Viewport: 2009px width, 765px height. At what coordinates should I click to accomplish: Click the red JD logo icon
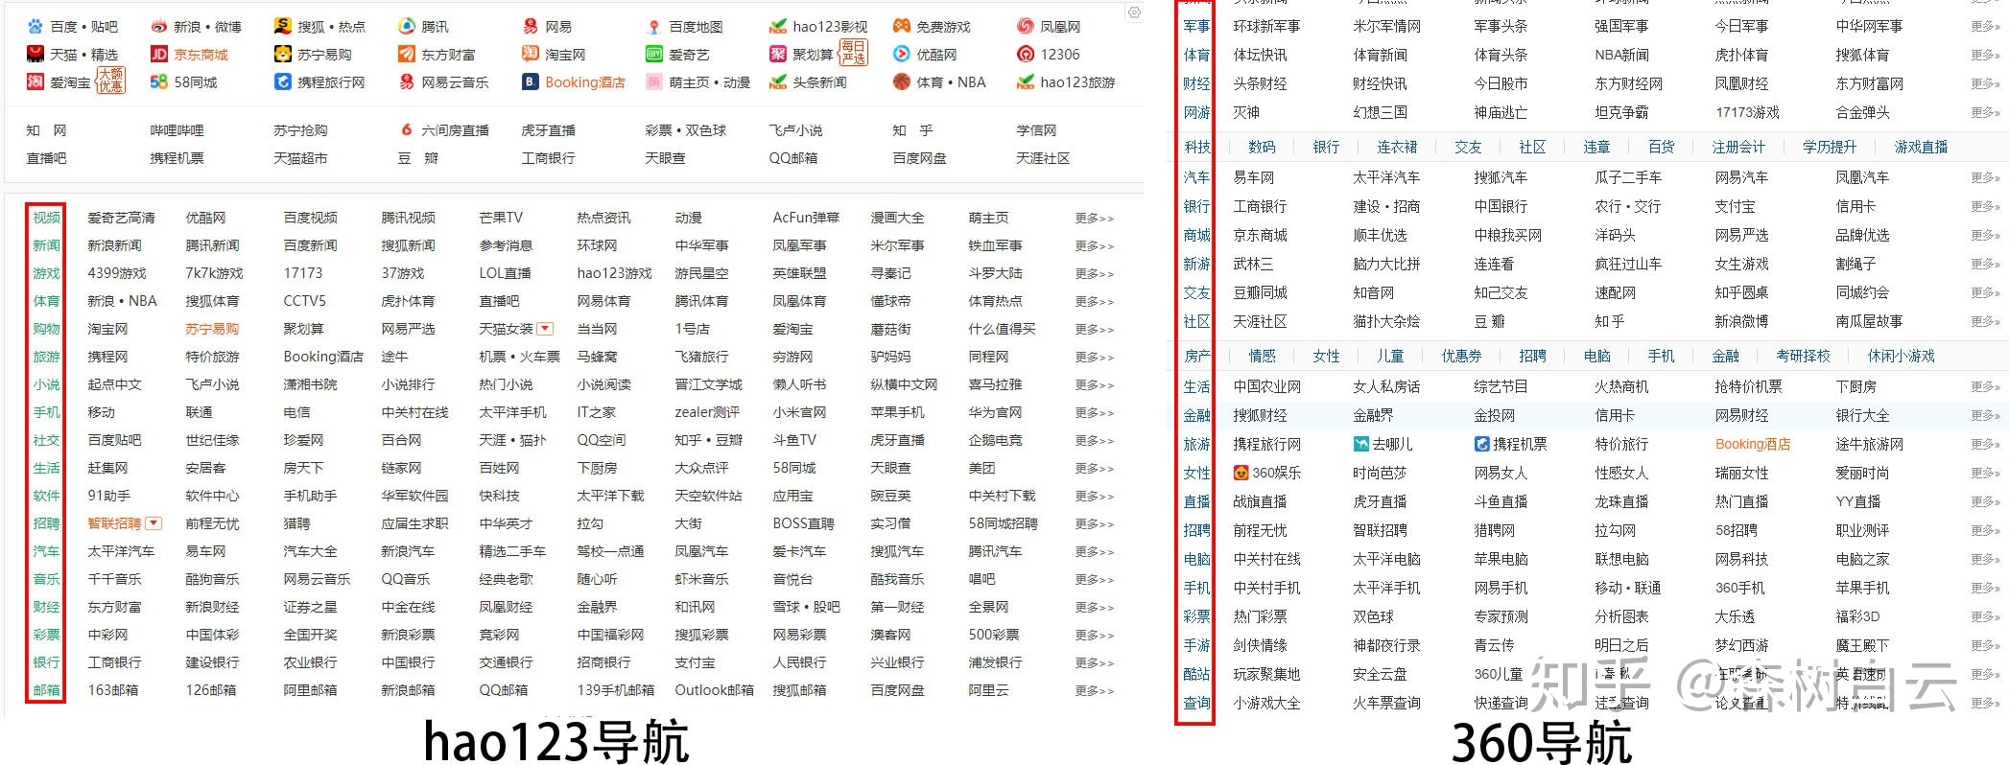point(159,55)
